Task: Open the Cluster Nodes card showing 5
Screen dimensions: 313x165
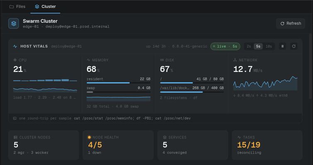Action: (44, 145)
